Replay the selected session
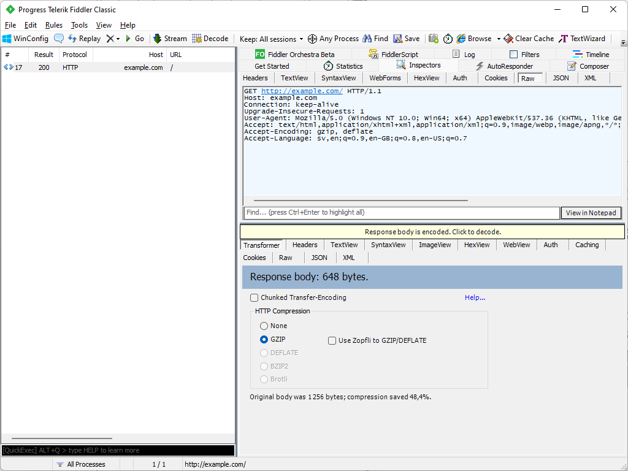The height and width of the screenshot is (471, 628). [x=84, y=39]
